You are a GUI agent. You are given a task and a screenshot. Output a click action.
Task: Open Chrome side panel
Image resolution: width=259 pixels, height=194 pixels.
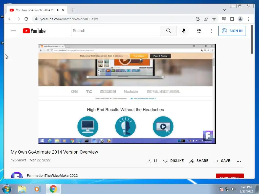(x=232, y=19)
